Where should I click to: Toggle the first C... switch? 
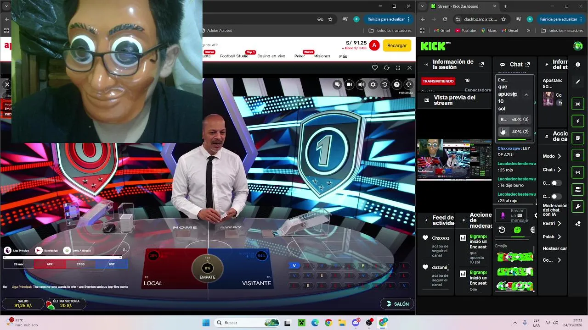pyautogui.click(x=556, y=183)
